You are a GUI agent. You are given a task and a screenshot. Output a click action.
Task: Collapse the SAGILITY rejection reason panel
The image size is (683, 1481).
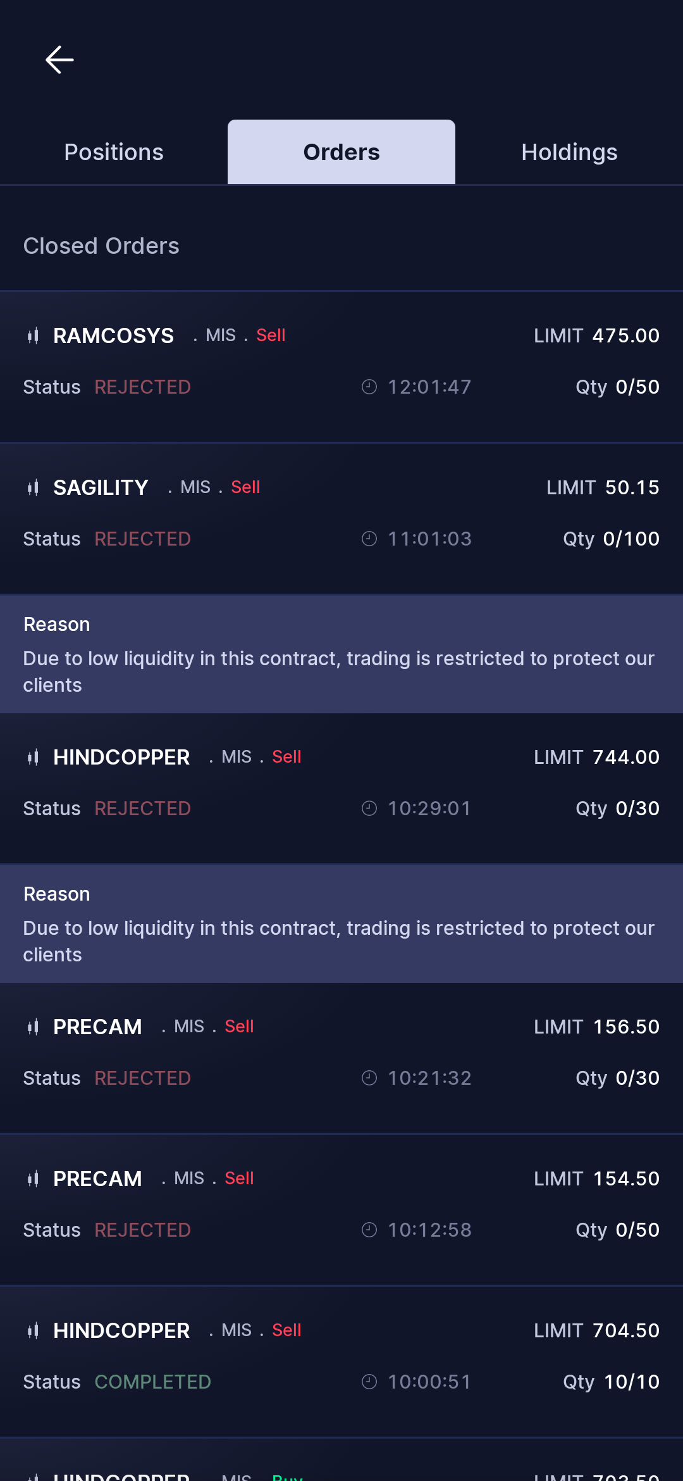(x=341, y=654)
